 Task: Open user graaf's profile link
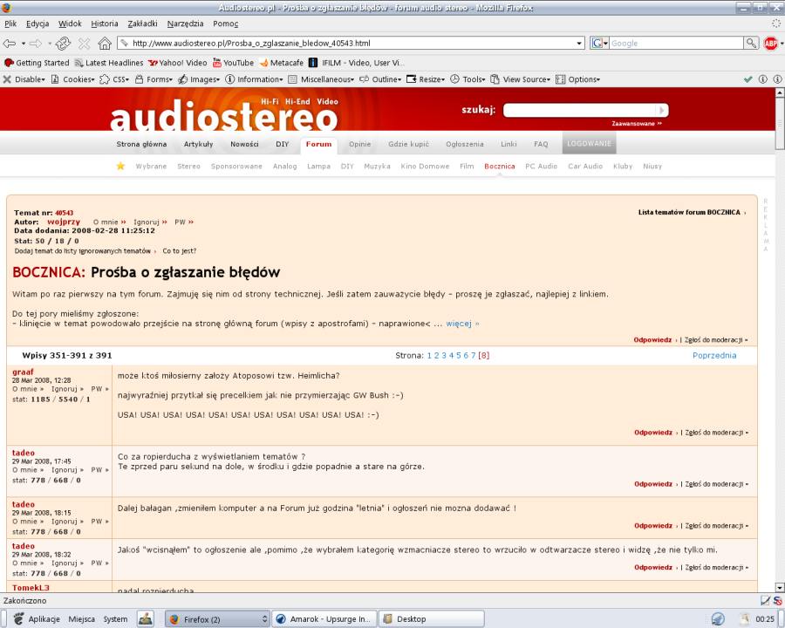click(x=23, y=372)
